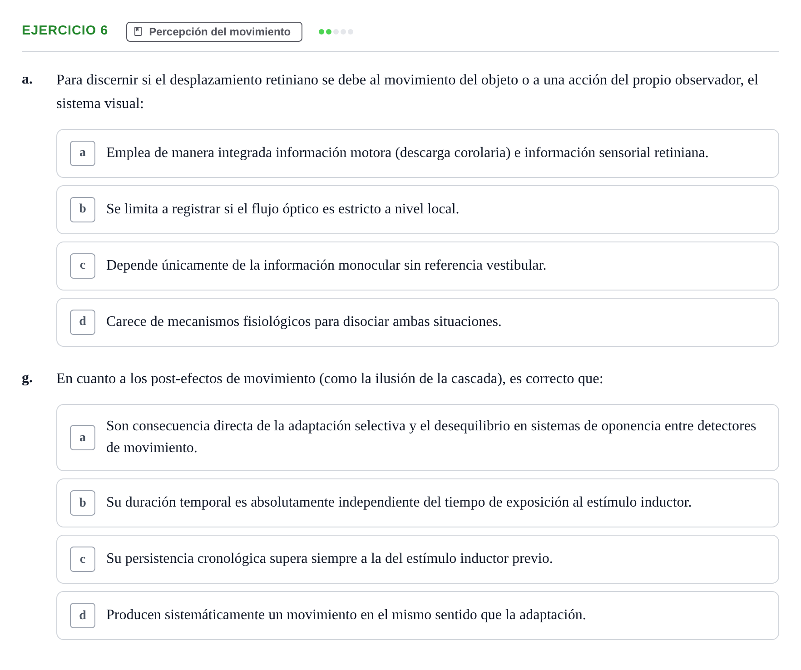Click the difficulty dots indicator
The image size is (801, 670).
(x=336, y=32)
